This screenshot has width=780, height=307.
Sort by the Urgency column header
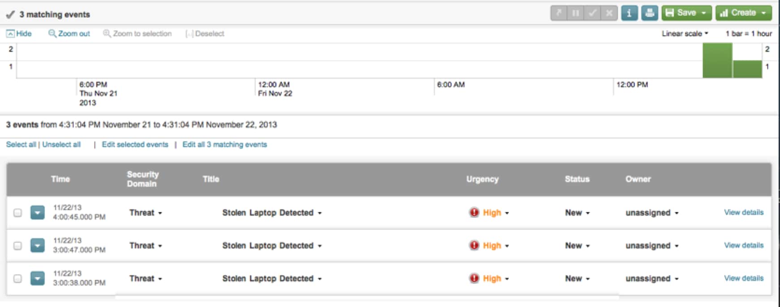click(x=482, y=179)
